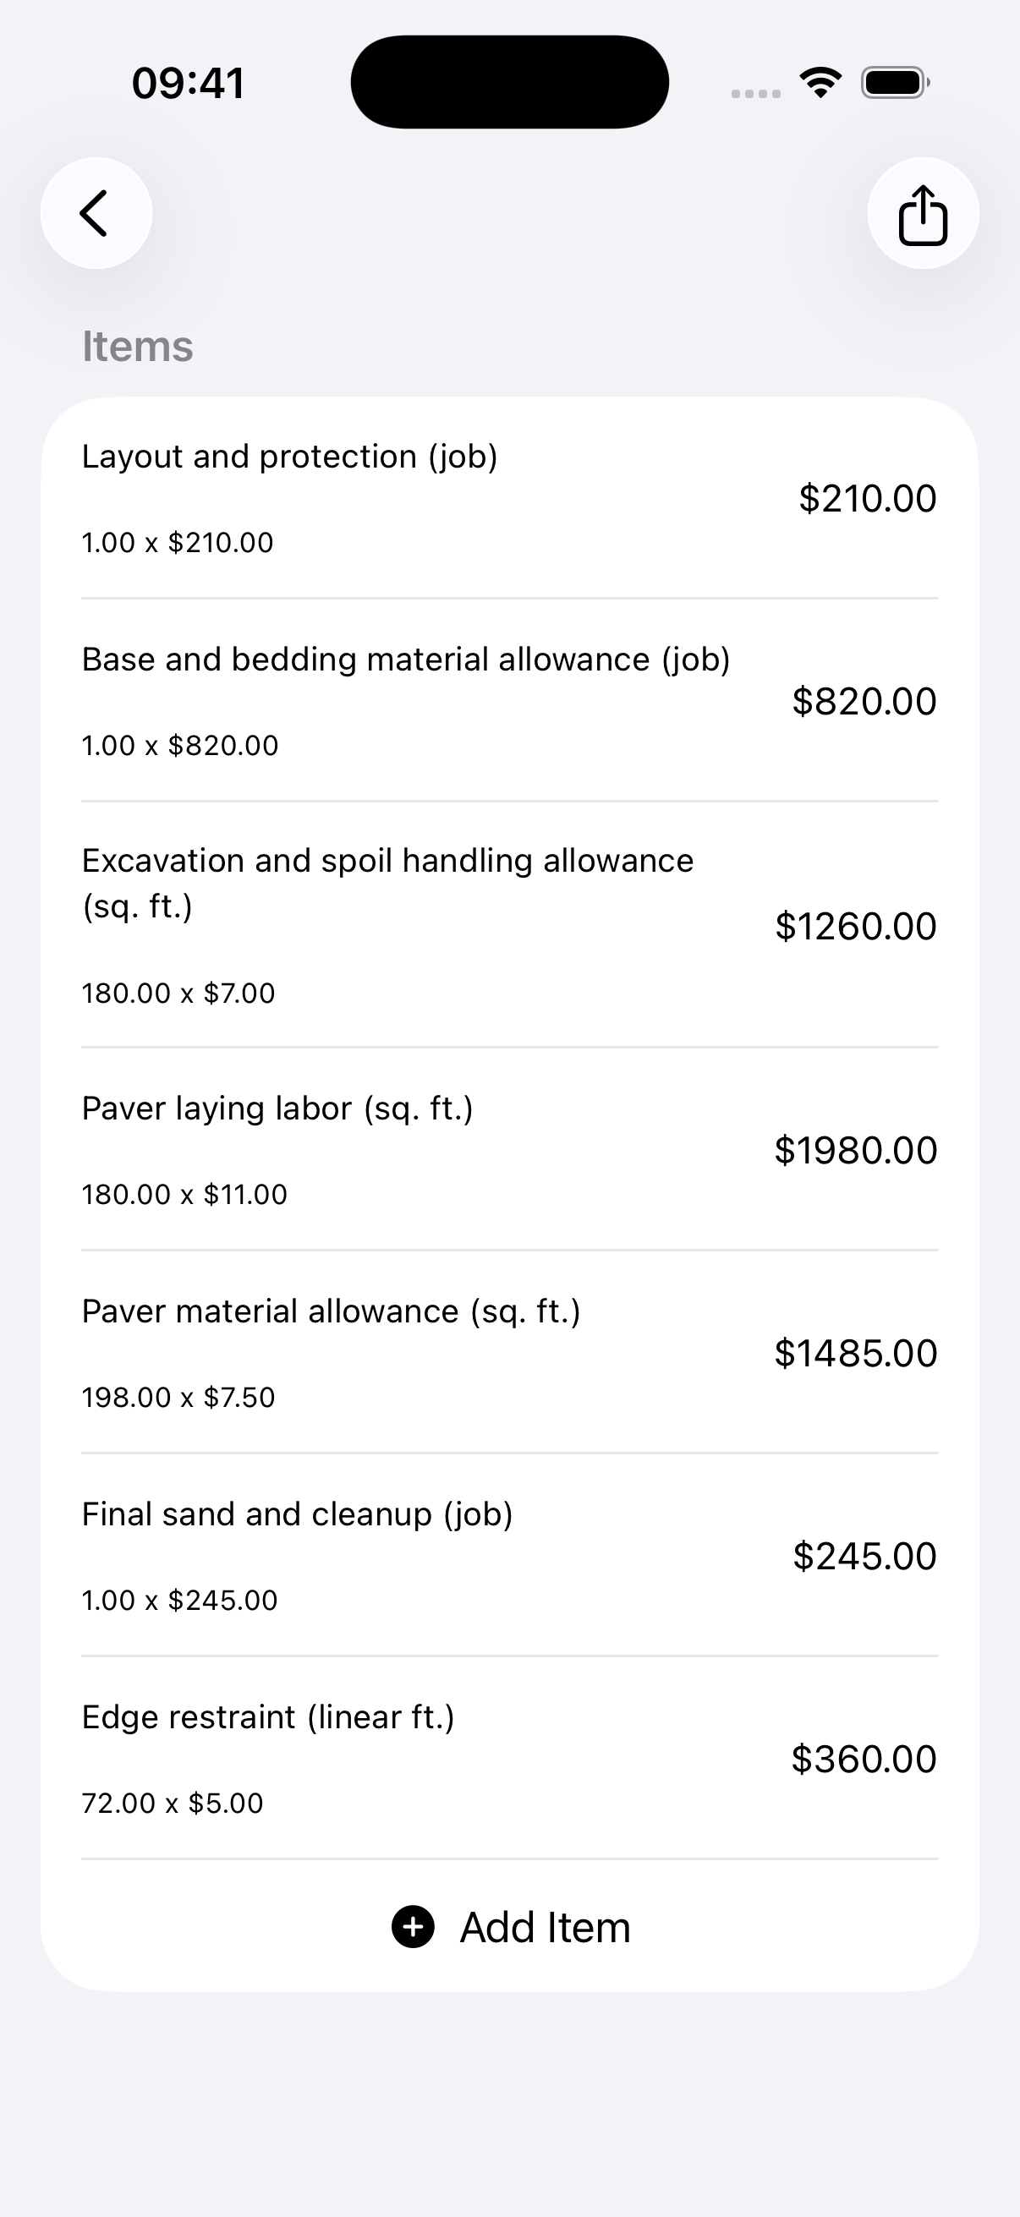Open Final sand and cleanup item
Image resolution: width=1020 pixels, height=2217 pixels.
509,1556
